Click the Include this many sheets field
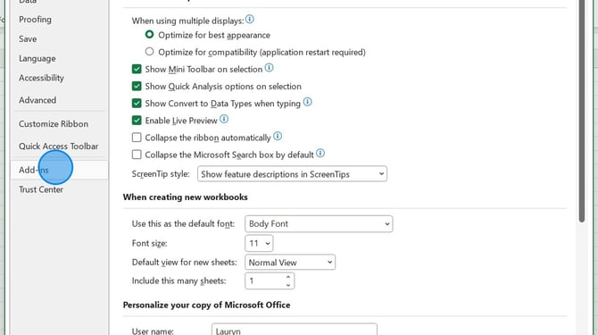Image resolution: width=598 pixels, height=335 pixels. coord(270,281)
